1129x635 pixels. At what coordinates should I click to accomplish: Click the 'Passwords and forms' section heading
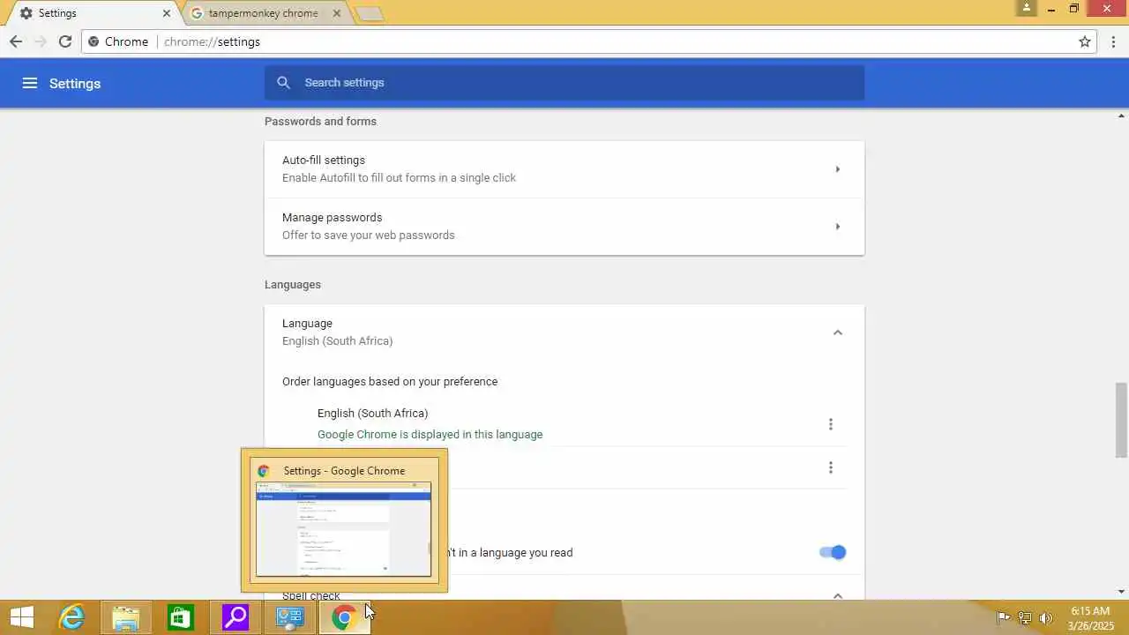point(320,121)
